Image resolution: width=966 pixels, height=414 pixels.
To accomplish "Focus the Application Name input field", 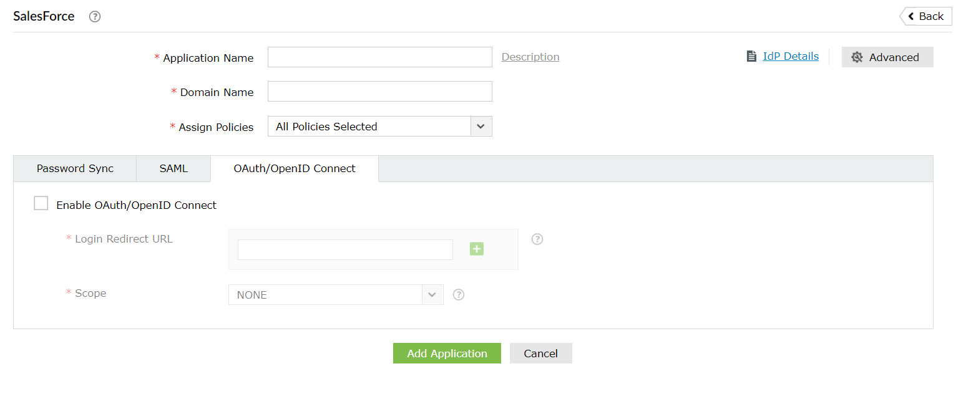I will tap(379, 57).
